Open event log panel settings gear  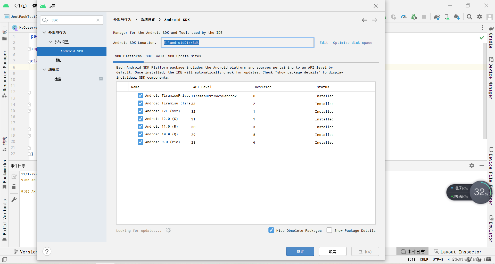coord(472,166)
